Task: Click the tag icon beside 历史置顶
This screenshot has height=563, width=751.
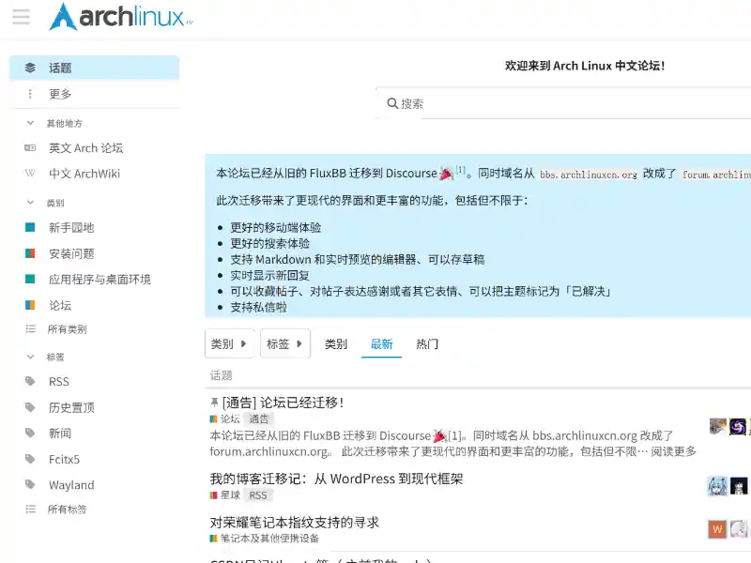Action: coord(30,407)
